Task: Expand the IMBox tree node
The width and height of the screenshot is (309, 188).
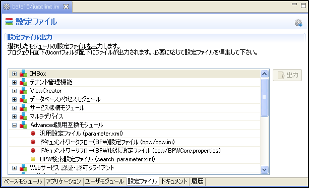Action: pos(14,74)
